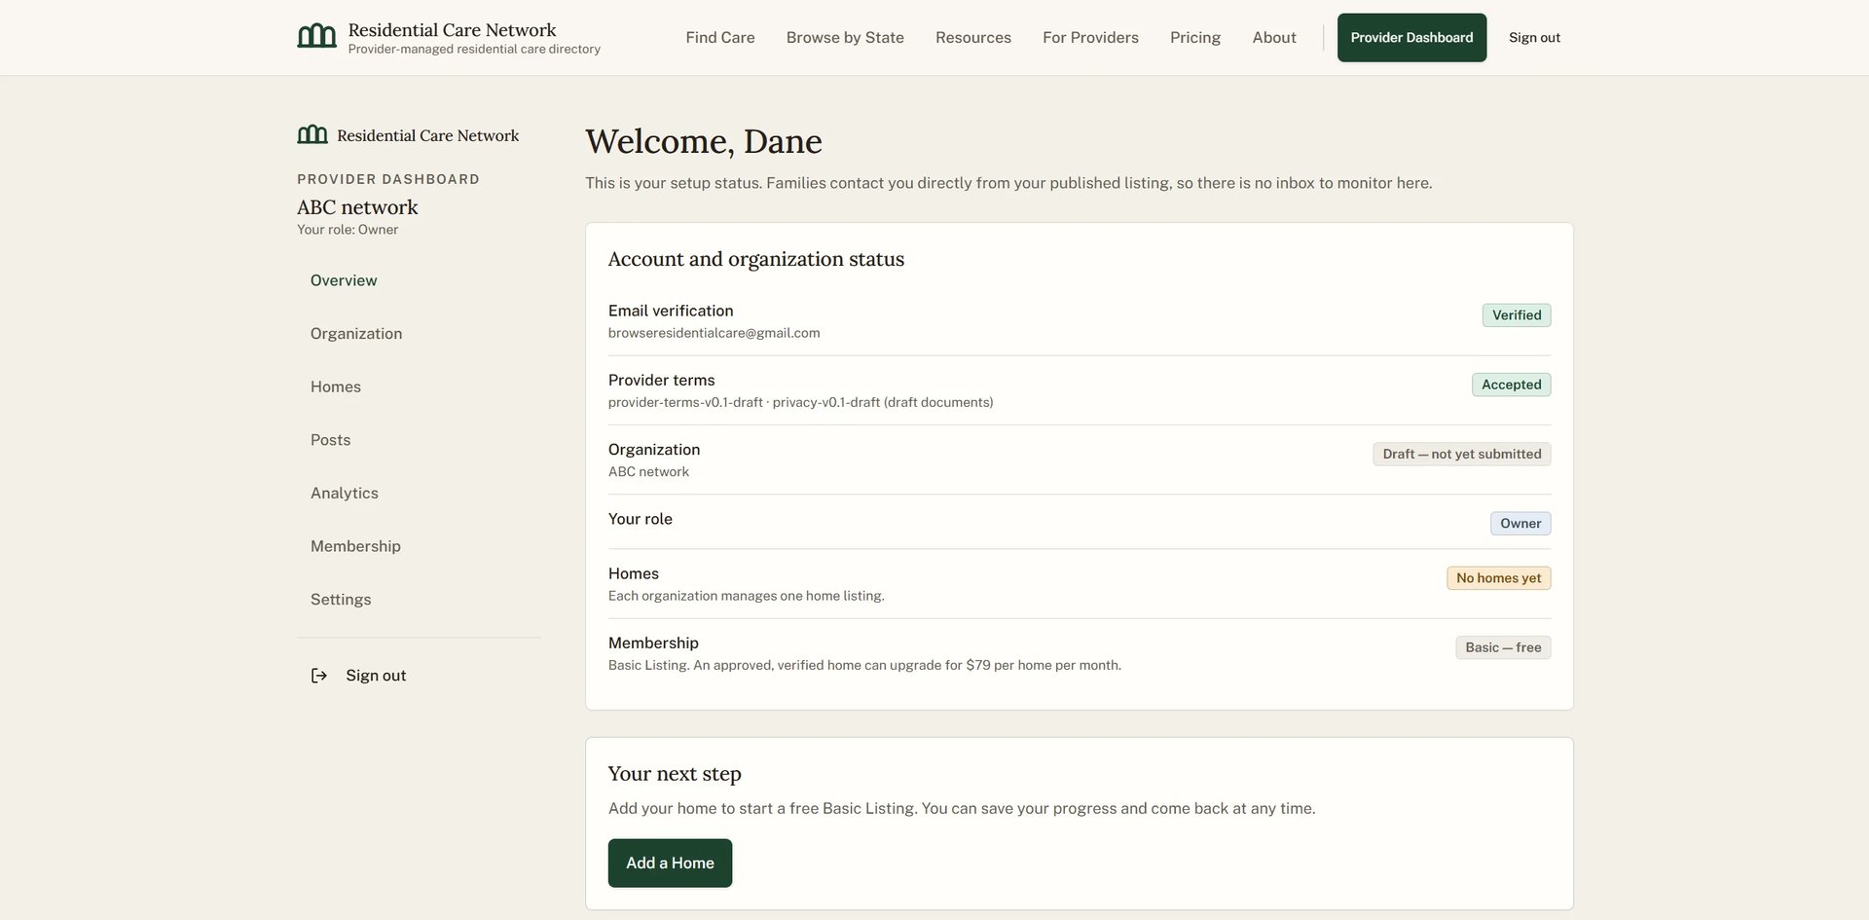Select Overview in the sidebar
The image size is (1869, 920).
344,280
